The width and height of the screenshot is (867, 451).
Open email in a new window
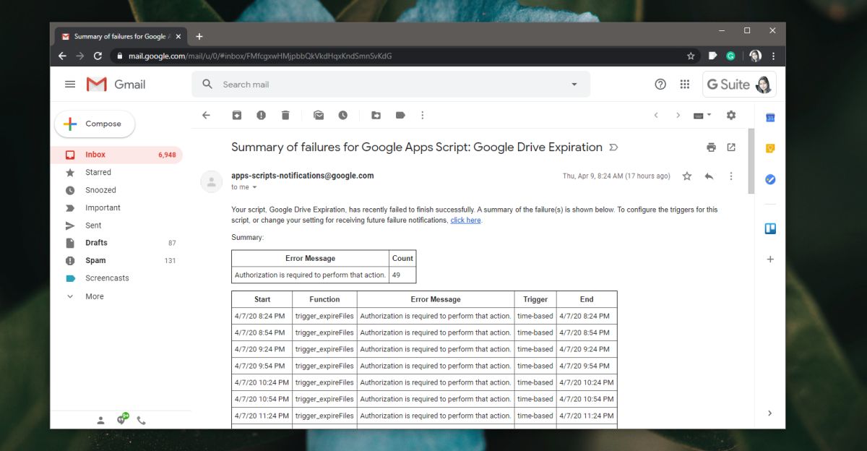coord(731,147)
